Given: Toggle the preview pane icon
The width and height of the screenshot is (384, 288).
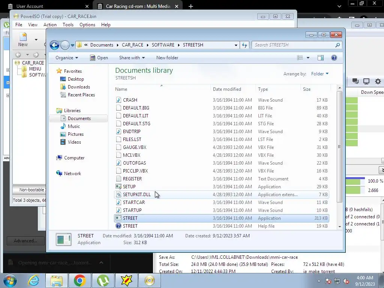Looking at the screenshot, I should pyautogui.click(x=321, y=58).
